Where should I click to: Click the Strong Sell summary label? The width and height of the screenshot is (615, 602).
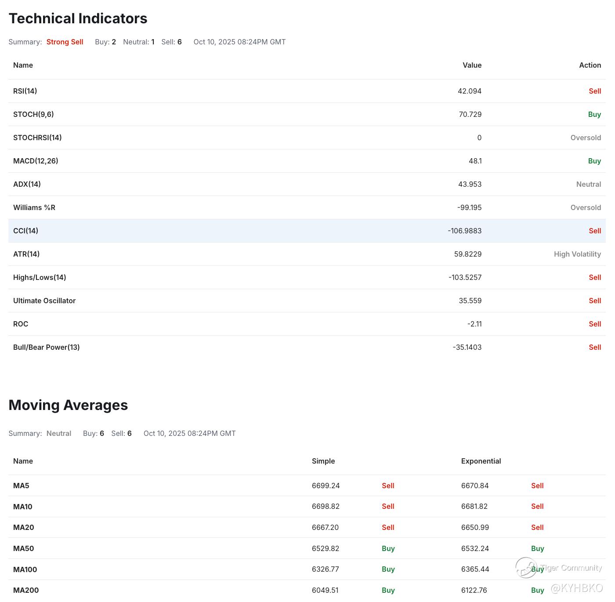tap(65, 42)
